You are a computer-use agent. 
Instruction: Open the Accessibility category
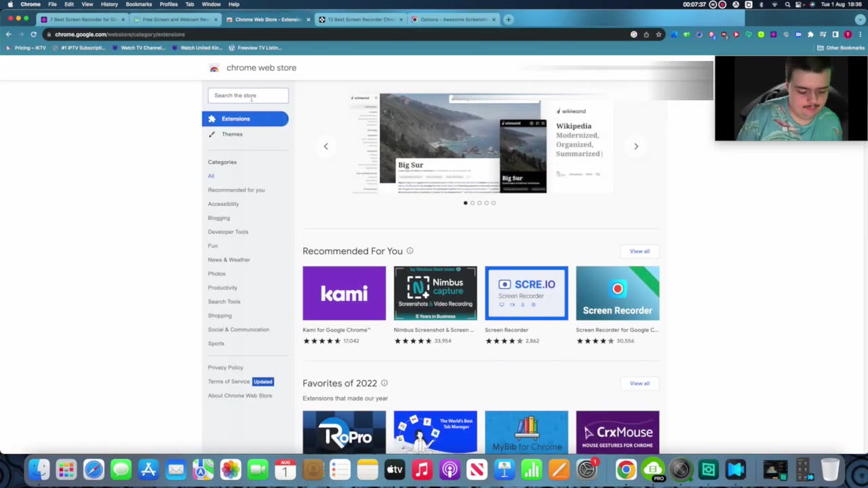pyautogui.click(x=223, y=204)
